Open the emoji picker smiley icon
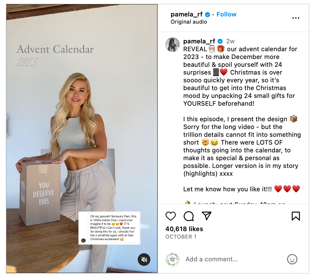The height and width of the screenshot is (279, 315). pos(292,259)
